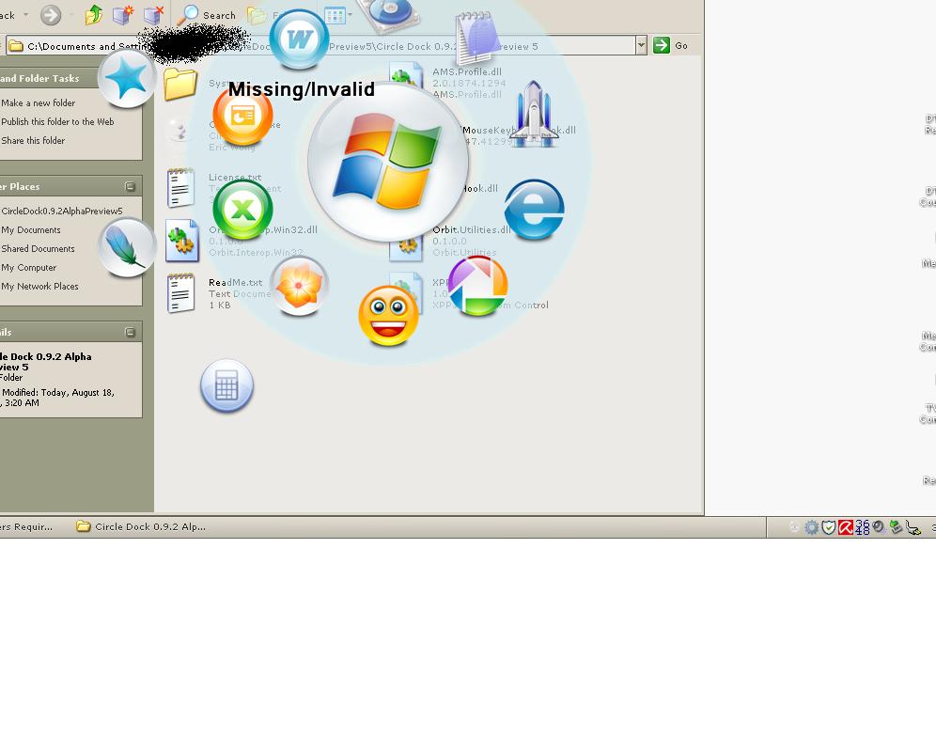Open the orange flower dock icon
The height and width of the screenshot is (752, 936).
tap(299, 286)
